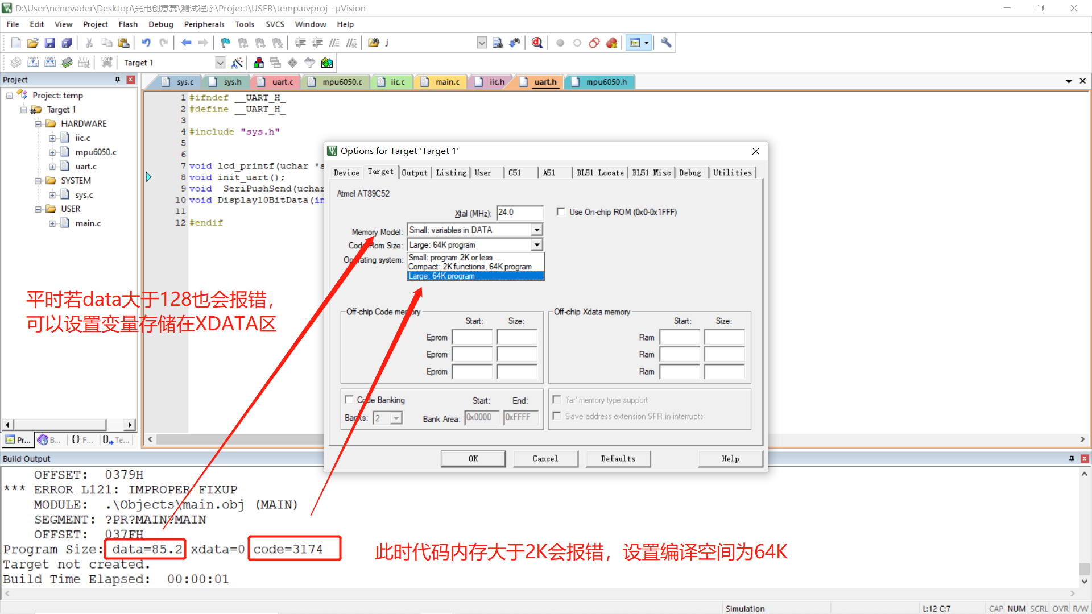Kill all breakpoints icon
Image resolution: width=1092 pixels, height=614 pixels.
612,43
